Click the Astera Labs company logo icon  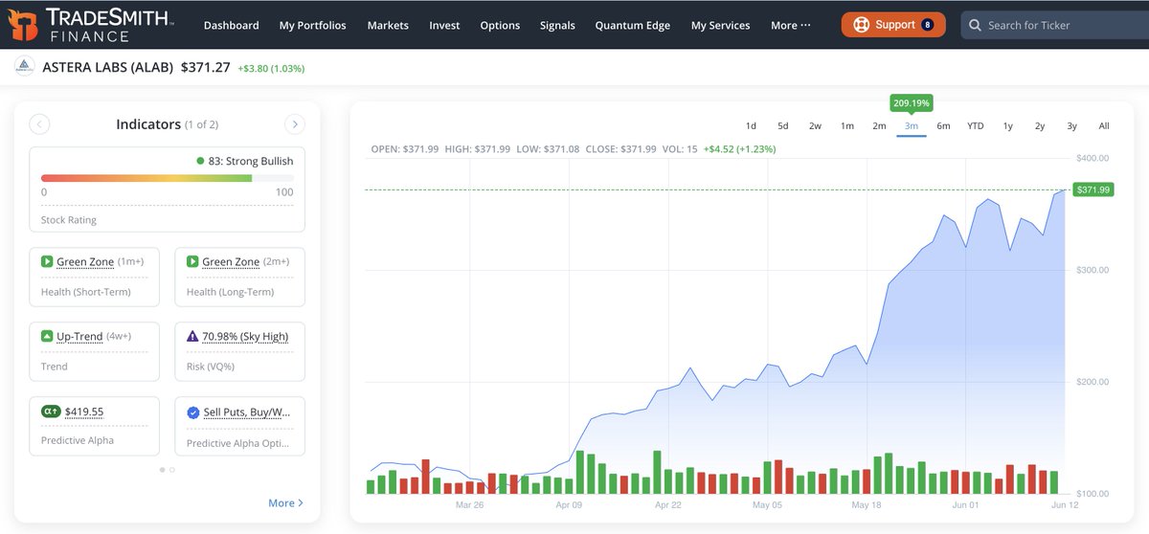25,68
